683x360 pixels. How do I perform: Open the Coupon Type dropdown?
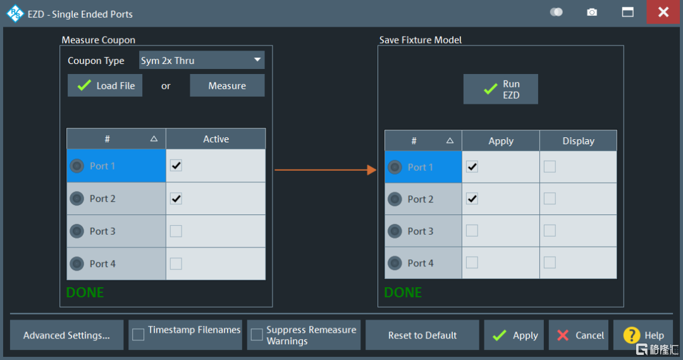pyautogui.click(x=202, y=61)
